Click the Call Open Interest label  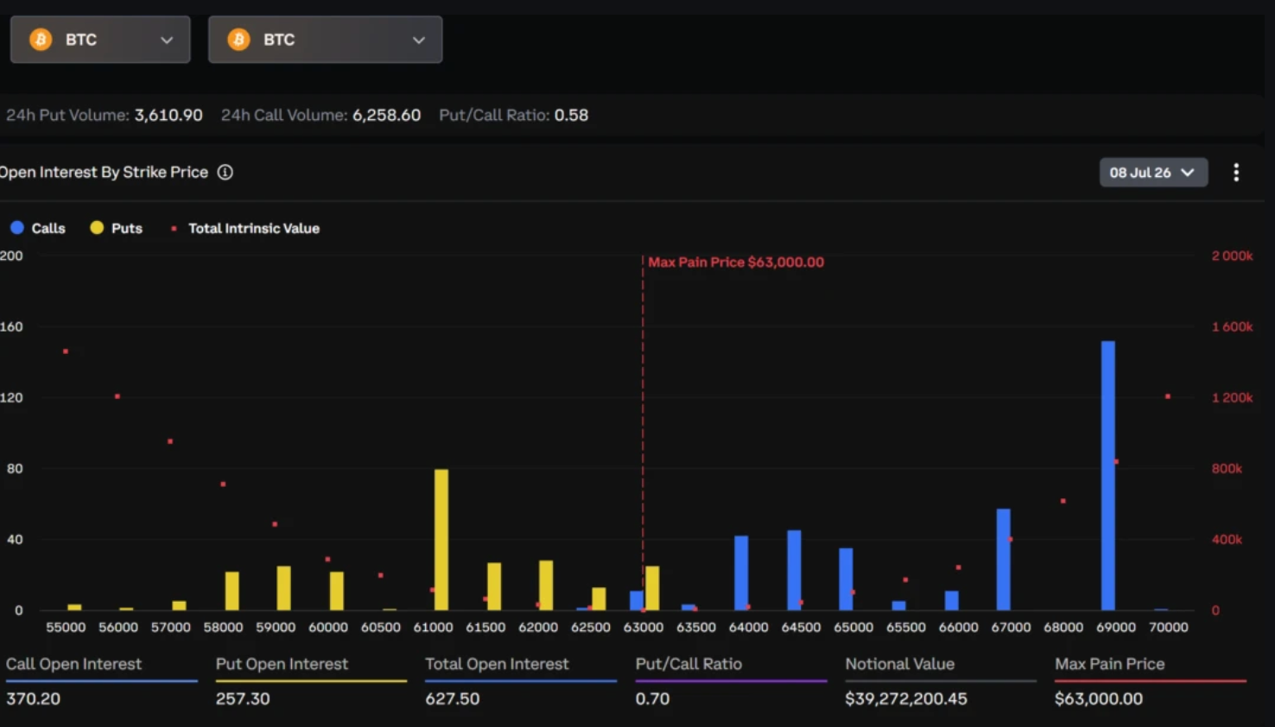point(73,664)
